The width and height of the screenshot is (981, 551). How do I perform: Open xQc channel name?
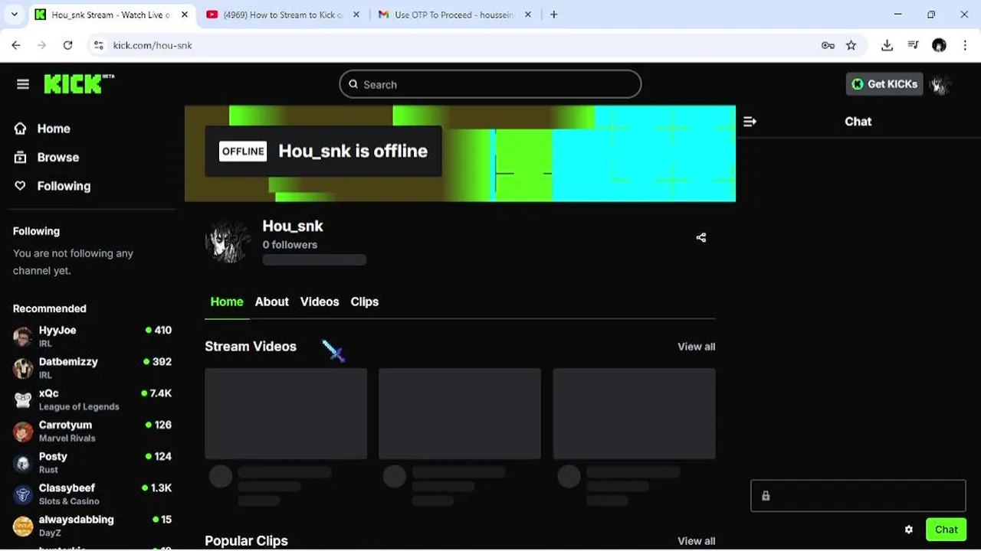coord(48,393)
